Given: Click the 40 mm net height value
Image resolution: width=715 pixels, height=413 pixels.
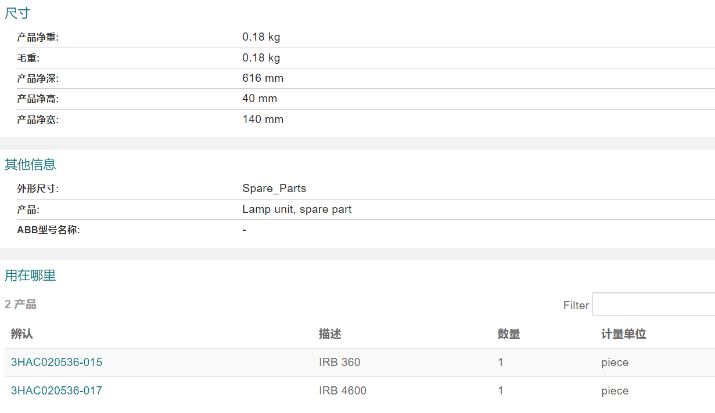Looking at the screenshot, I should pos(260,99).
